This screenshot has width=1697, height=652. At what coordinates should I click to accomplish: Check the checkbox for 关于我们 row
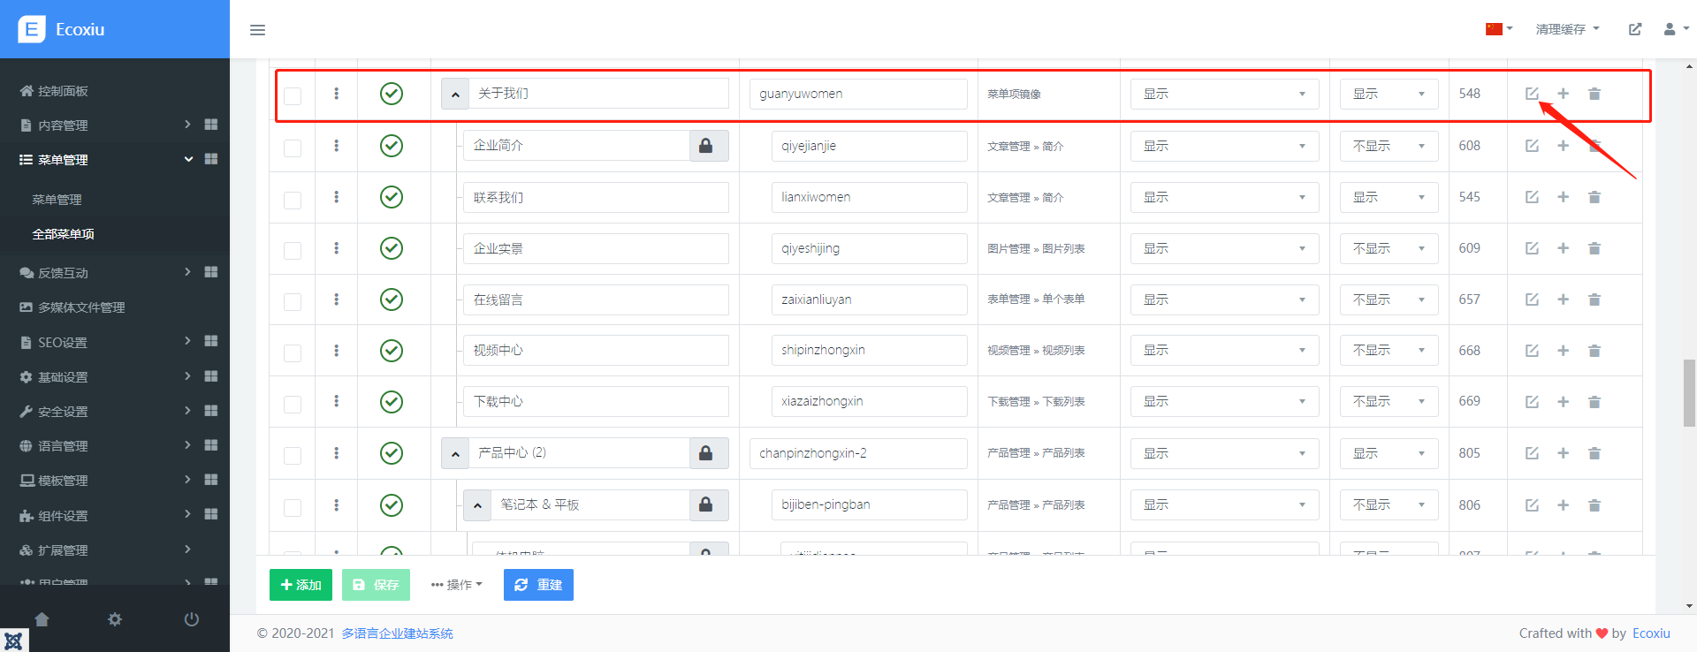293,95
